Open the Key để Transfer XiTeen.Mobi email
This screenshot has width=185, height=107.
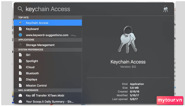(48, 95)
